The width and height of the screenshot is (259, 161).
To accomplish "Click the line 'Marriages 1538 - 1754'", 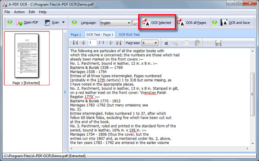I will 88,72.
